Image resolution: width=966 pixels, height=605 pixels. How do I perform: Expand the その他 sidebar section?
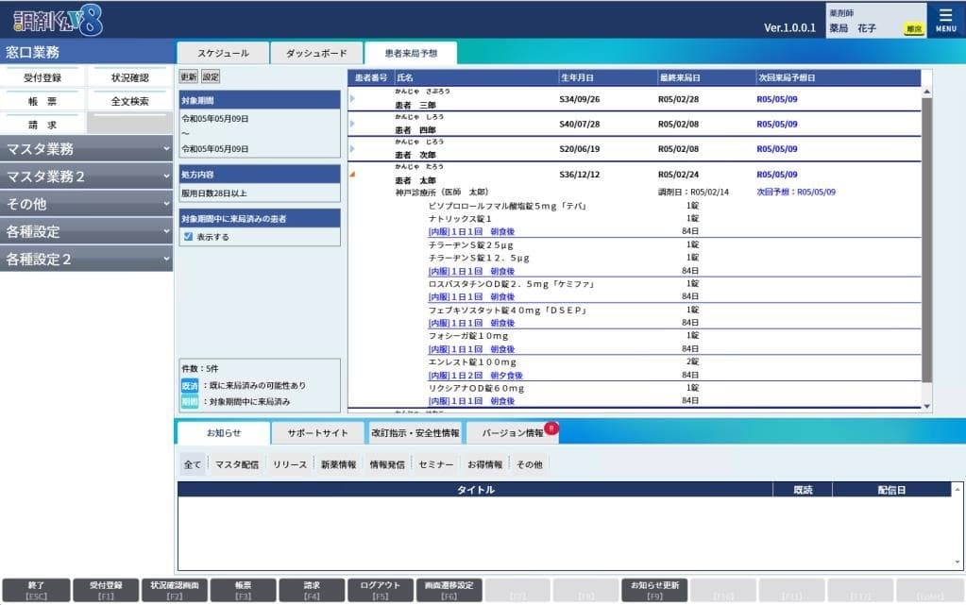pos(86,204)
